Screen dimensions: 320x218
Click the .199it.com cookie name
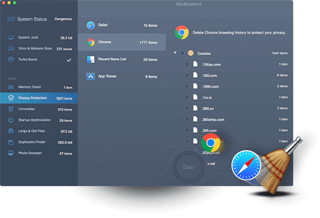[210, 86]
